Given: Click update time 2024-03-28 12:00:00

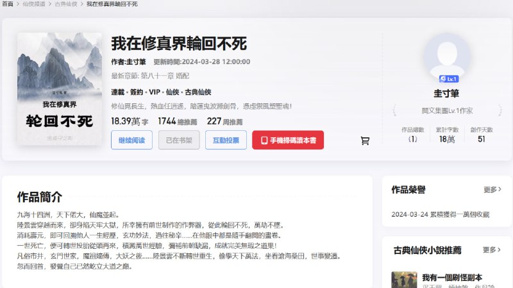Looking at the screenshot, I should tap(202, 62).
